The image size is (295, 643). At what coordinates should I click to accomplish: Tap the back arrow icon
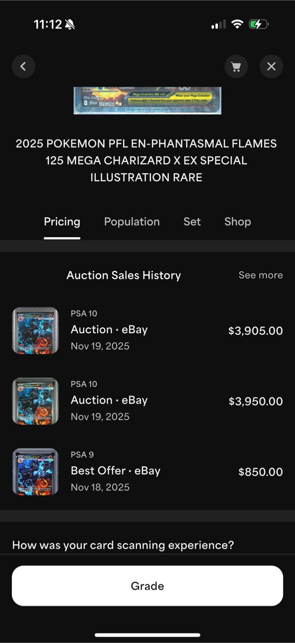pyautogui.click(x=23, y=67)
